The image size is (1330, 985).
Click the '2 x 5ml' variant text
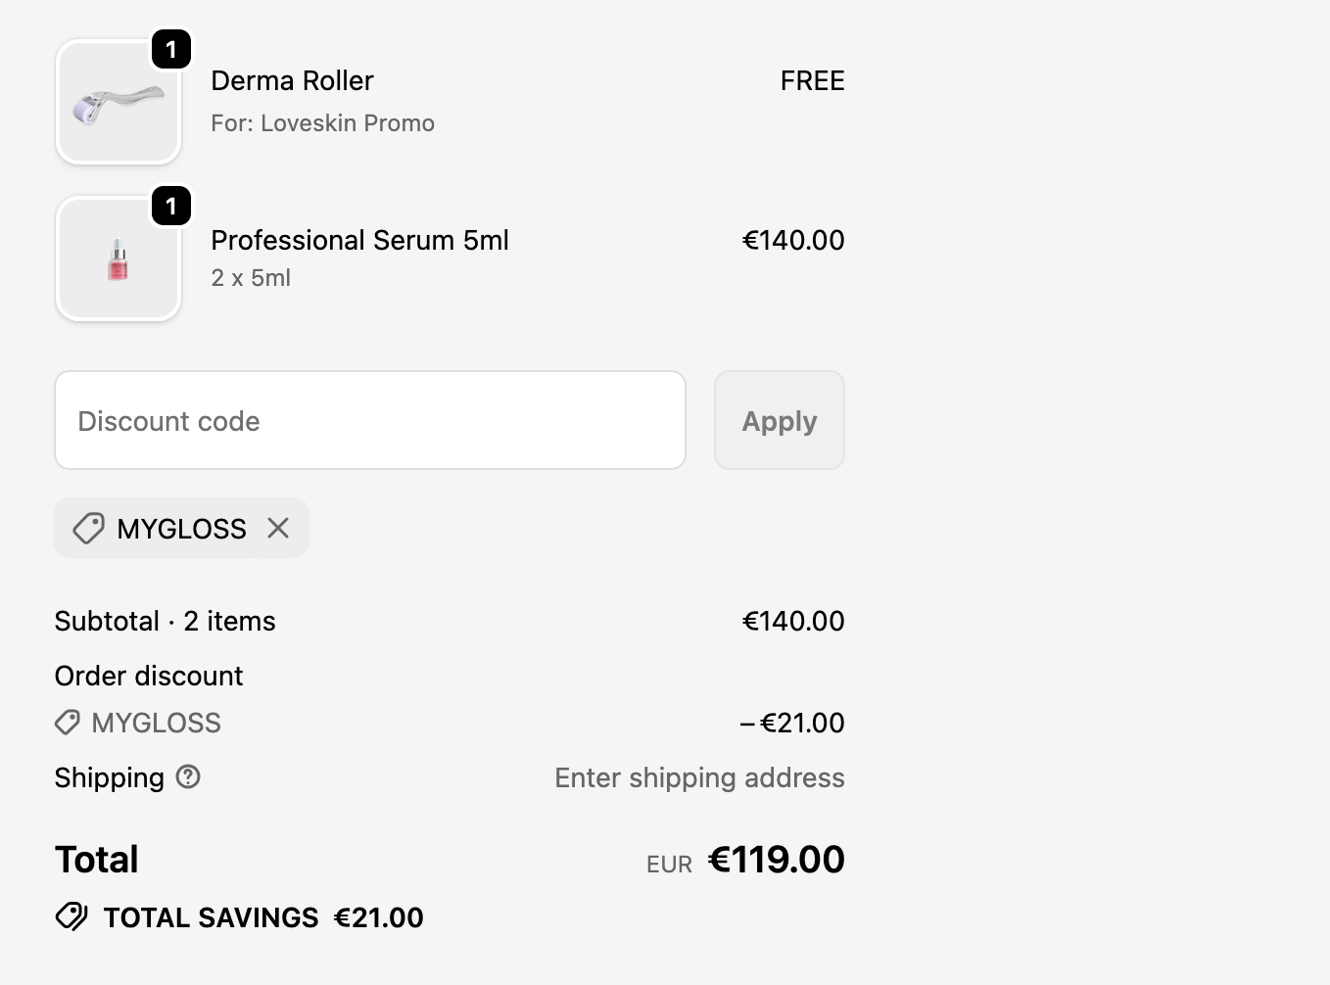click(251, 278)
